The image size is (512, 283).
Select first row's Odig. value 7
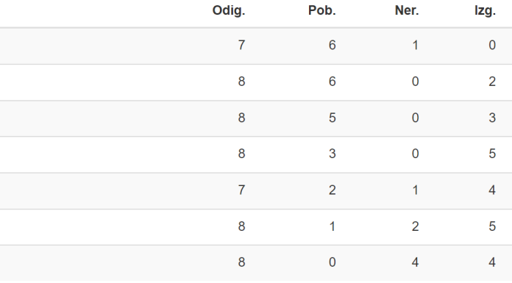coord(241,45)
